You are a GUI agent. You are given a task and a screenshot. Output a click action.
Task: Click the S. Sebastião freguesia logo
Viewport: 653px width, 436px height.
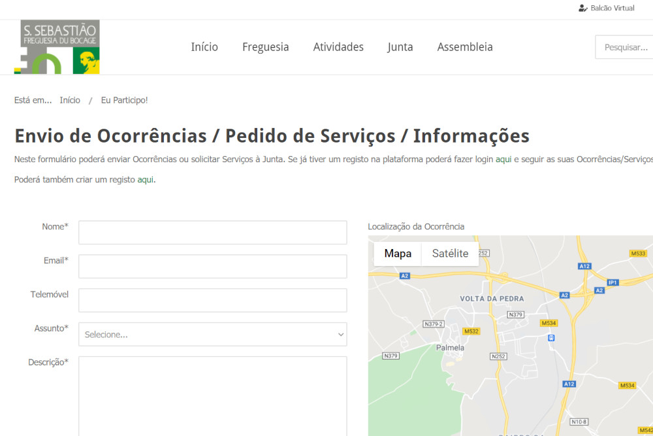[57, 46]
